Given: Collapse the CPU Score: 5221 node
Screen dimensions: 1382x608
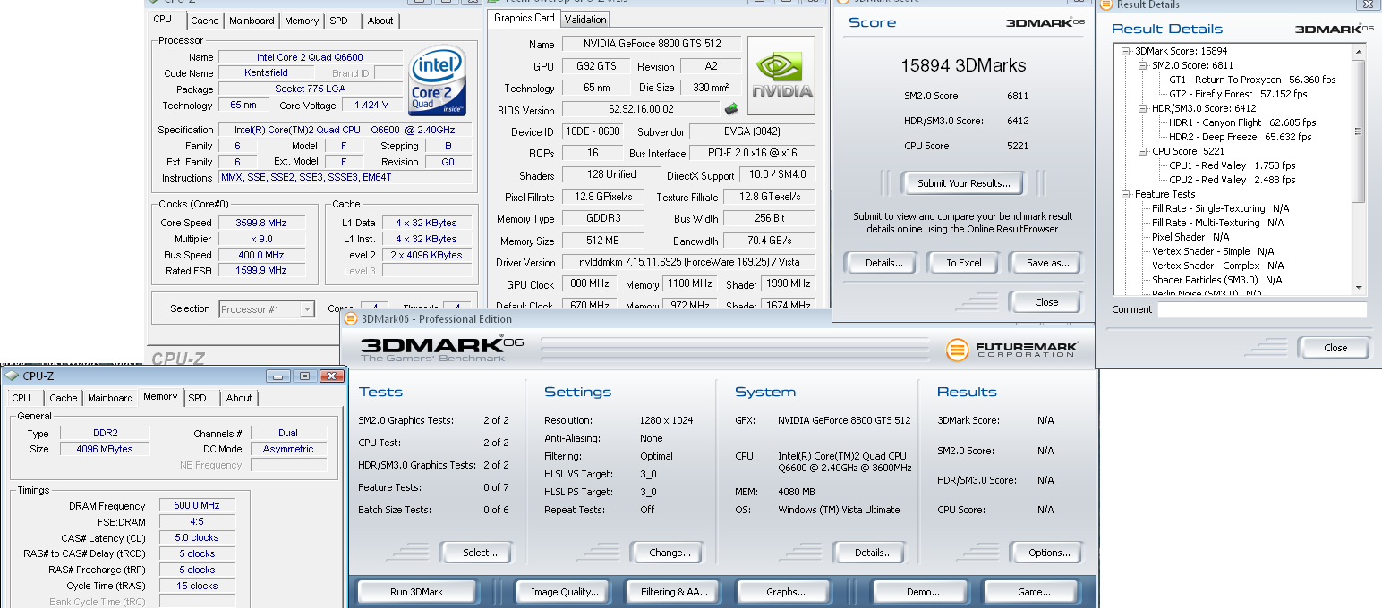Looking at the screenshot, I should [x=1143, y=151].
